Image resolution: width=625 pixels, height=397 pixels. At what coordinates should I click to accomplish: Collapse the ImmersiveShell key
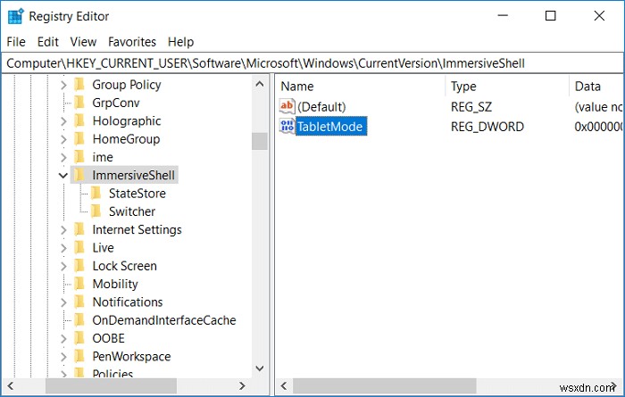63,175
